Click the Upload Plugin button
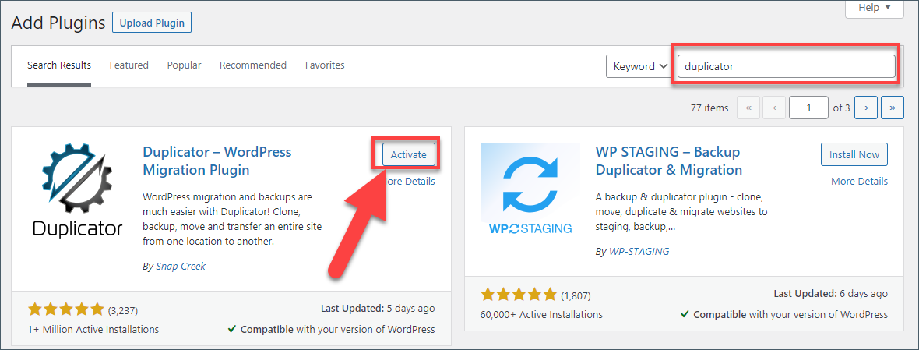Screen dimensions: 919x350 [x=152, y=23]
